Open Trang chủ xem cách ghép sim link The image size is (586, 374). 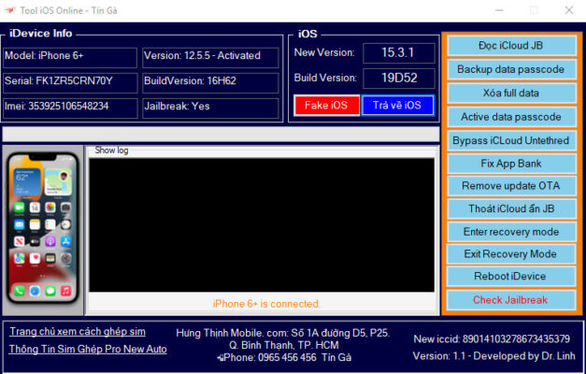tap(78, 332)
